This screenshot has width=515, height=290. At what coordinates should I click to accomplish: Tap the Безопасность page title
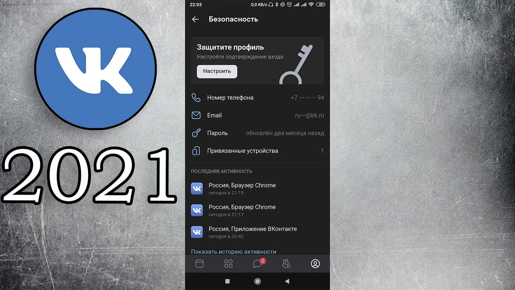coord(233,19)
